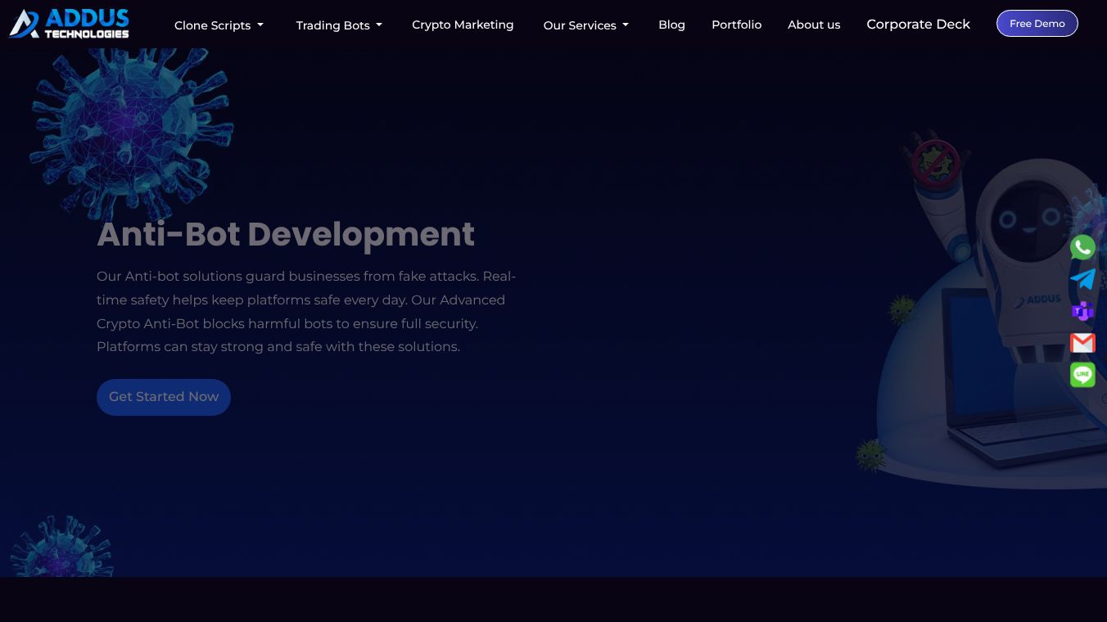Open the About us page

[x=814, y=25]
